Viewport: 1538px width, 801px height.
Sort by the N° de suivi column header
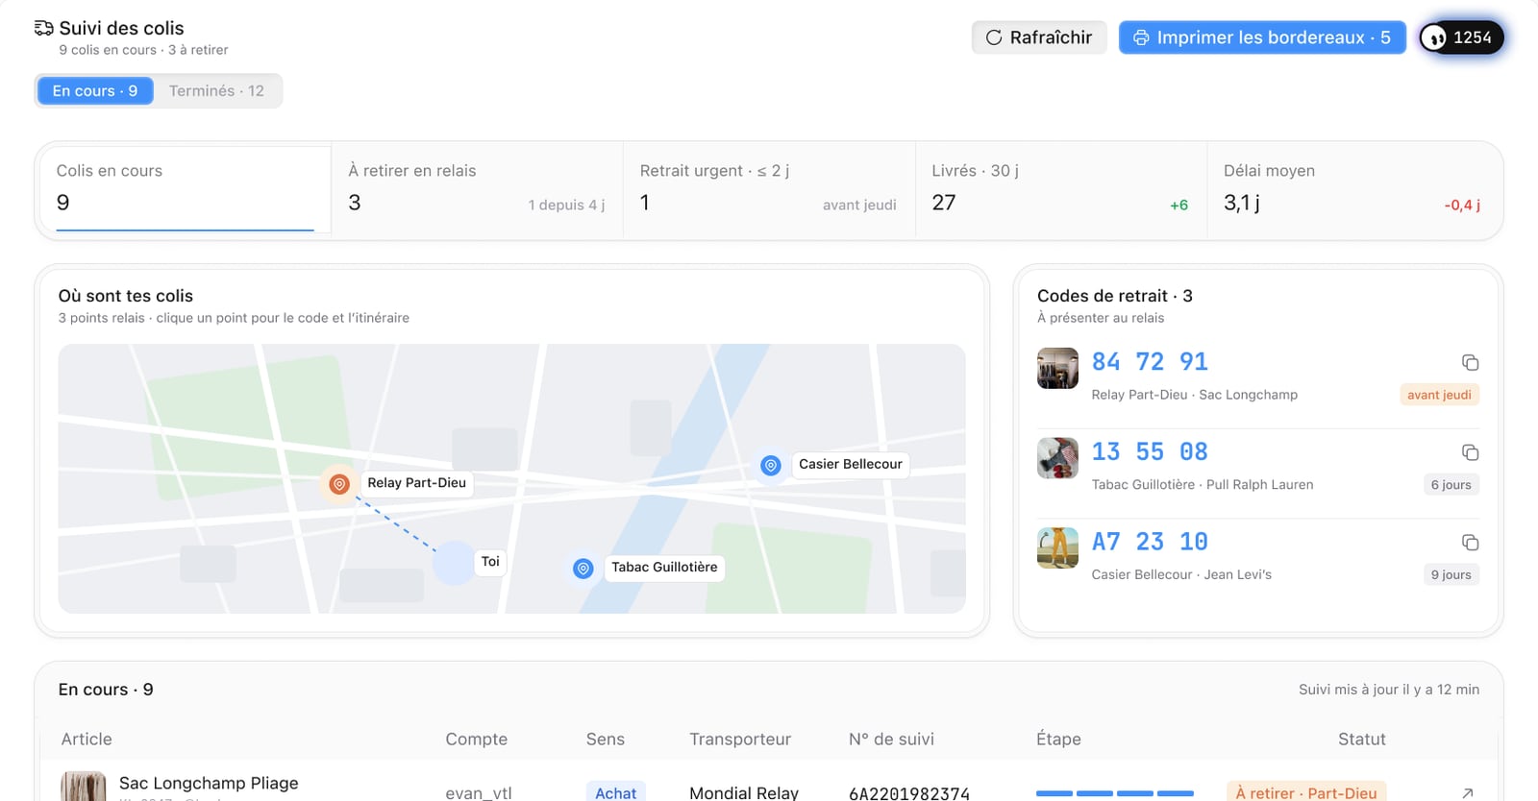pos(891,740)
